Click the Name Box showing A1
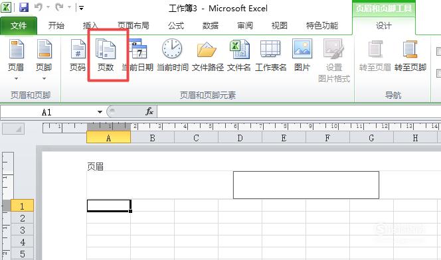This screenshot has height=260, width=441. pos(48,112)
